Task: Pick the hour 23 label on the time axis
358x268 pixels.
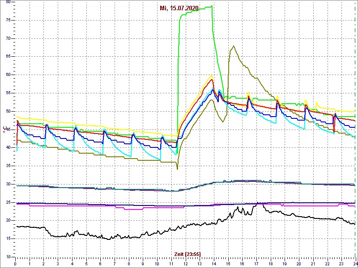Action: (x=341, y=264)
